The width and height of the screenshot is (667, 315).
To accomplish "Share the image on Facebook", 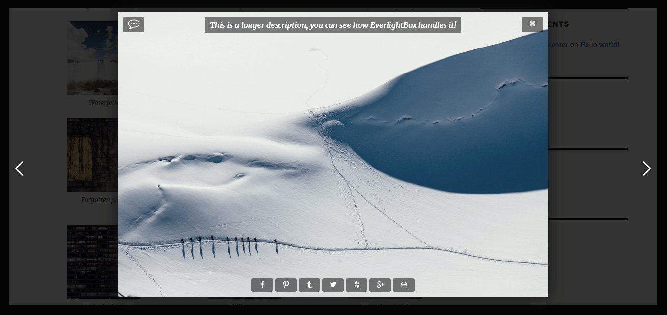I will point(262,285).
